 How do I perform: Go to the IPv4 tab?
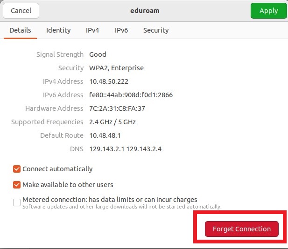click(x=92, y=30)
